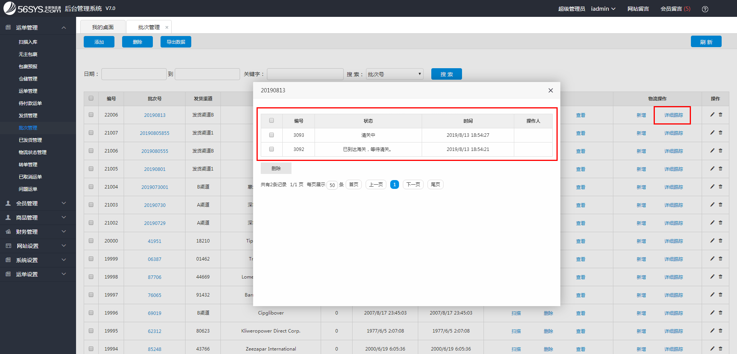Viewport: 737px width, 354px height.
Task: Open 会员留言 messages link
Action: (x=675, y=8)
